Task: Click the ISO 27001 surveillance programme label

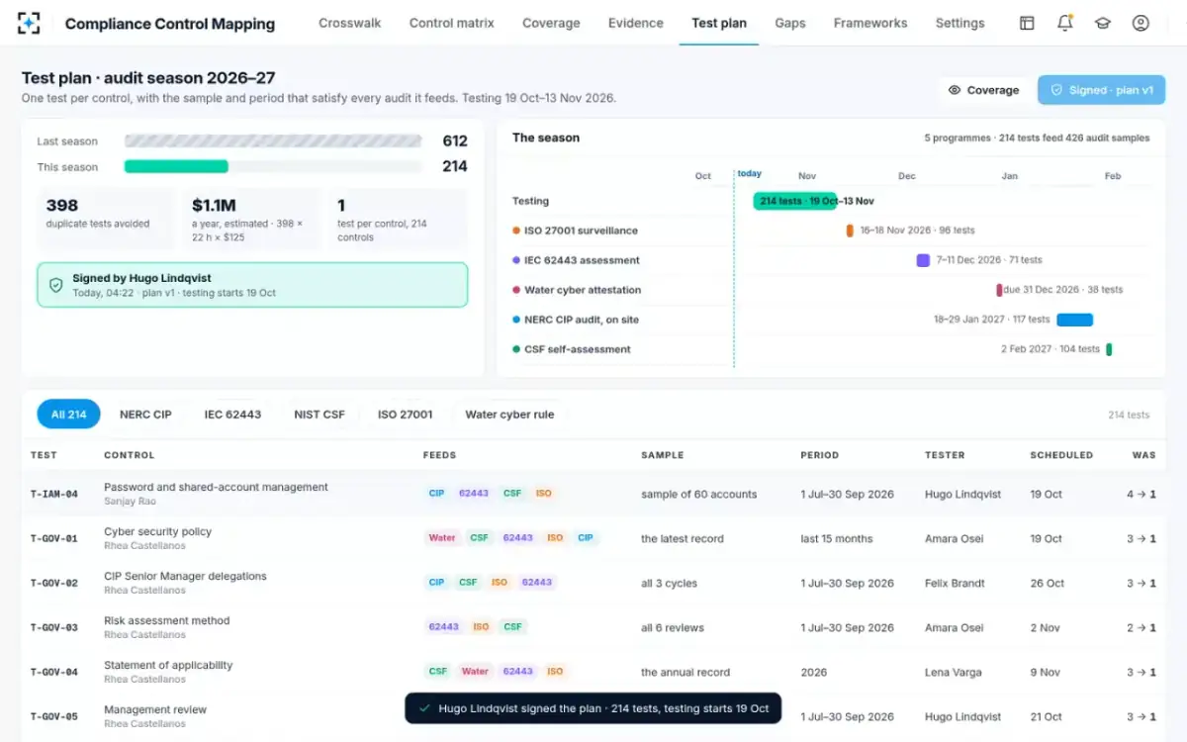Action: pyautogui.click(x=581, y=231)
